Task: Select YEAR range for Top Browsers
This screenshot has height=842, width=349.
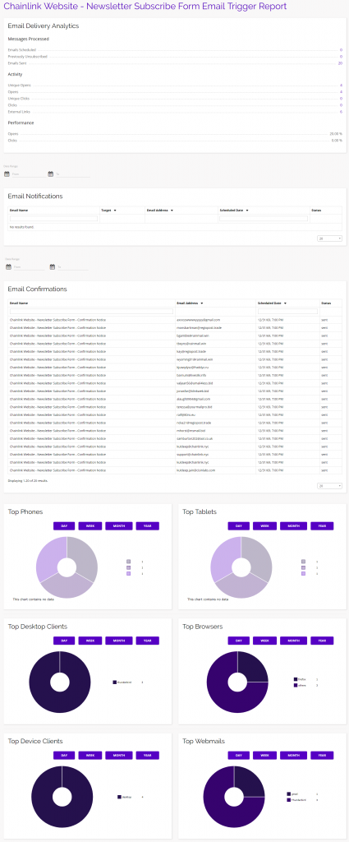Action: click(x=322, y=641)
